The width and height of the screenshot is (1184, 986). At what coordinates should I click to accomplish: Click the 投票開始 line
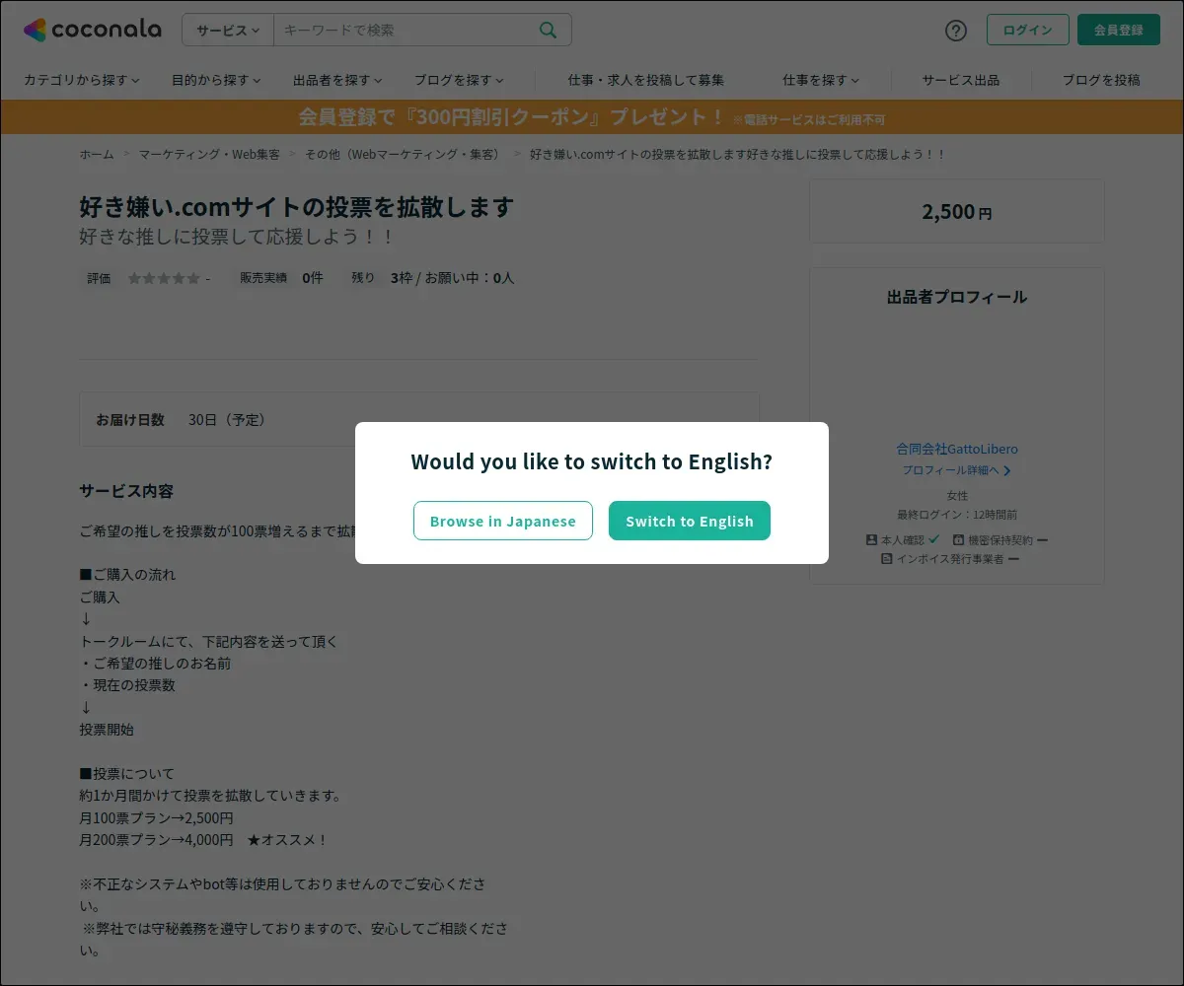(107, 730)
